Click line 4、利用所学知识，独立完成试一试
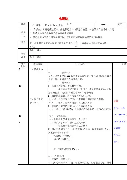This screenshot has width=127, height=180. (69, 123)
